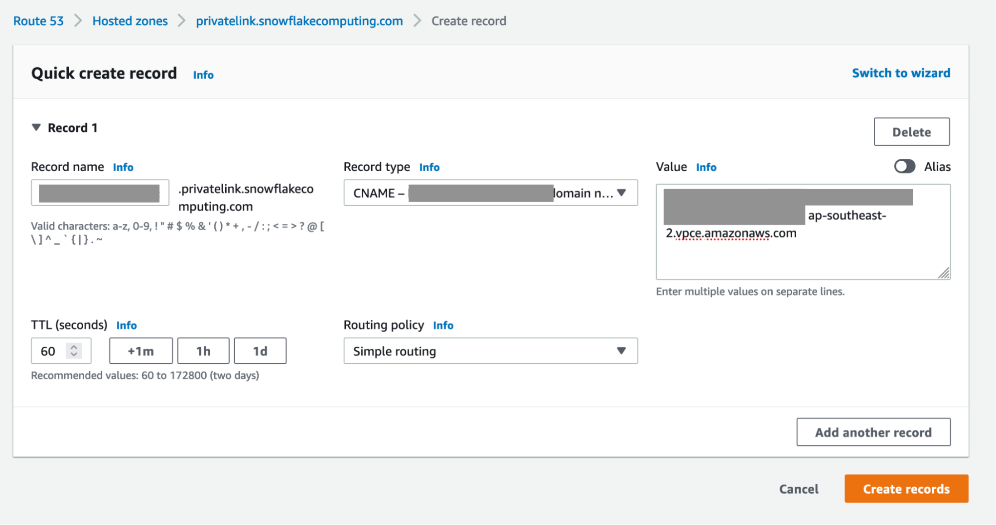Navigate to Route 53 via breadcrumb
The height and width of the screenshot is (525, 996).
[x=38, y=20]
